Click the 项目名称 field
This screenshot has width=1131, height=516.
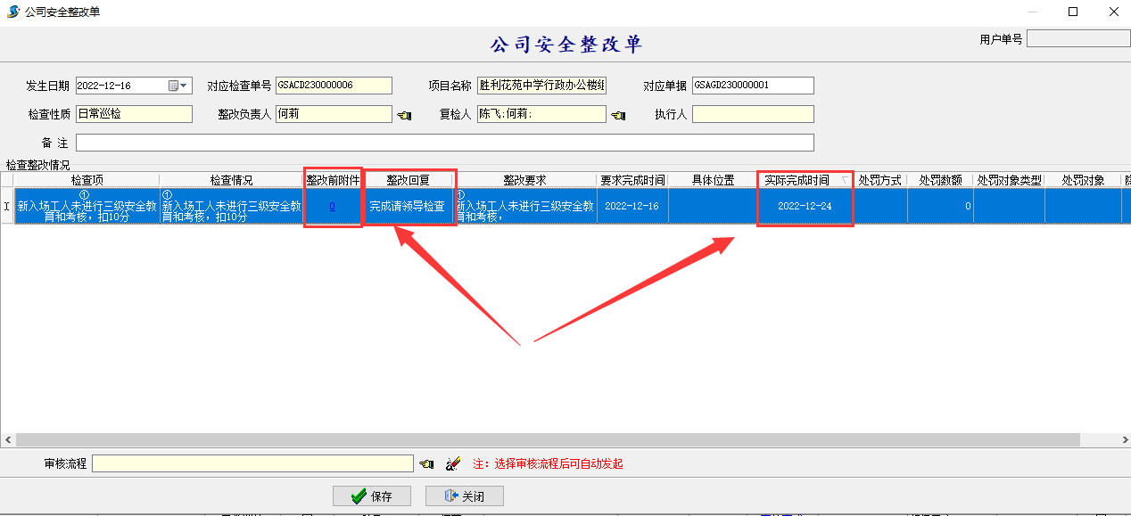541,86
